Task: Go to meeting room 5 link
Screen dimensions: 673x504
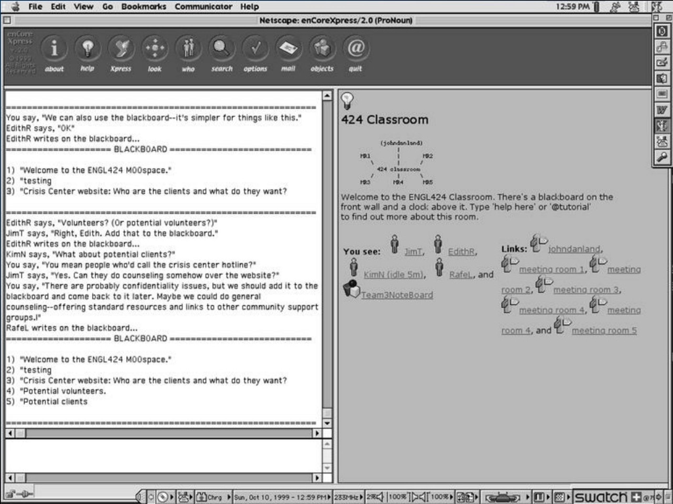Action: [604, 330]
